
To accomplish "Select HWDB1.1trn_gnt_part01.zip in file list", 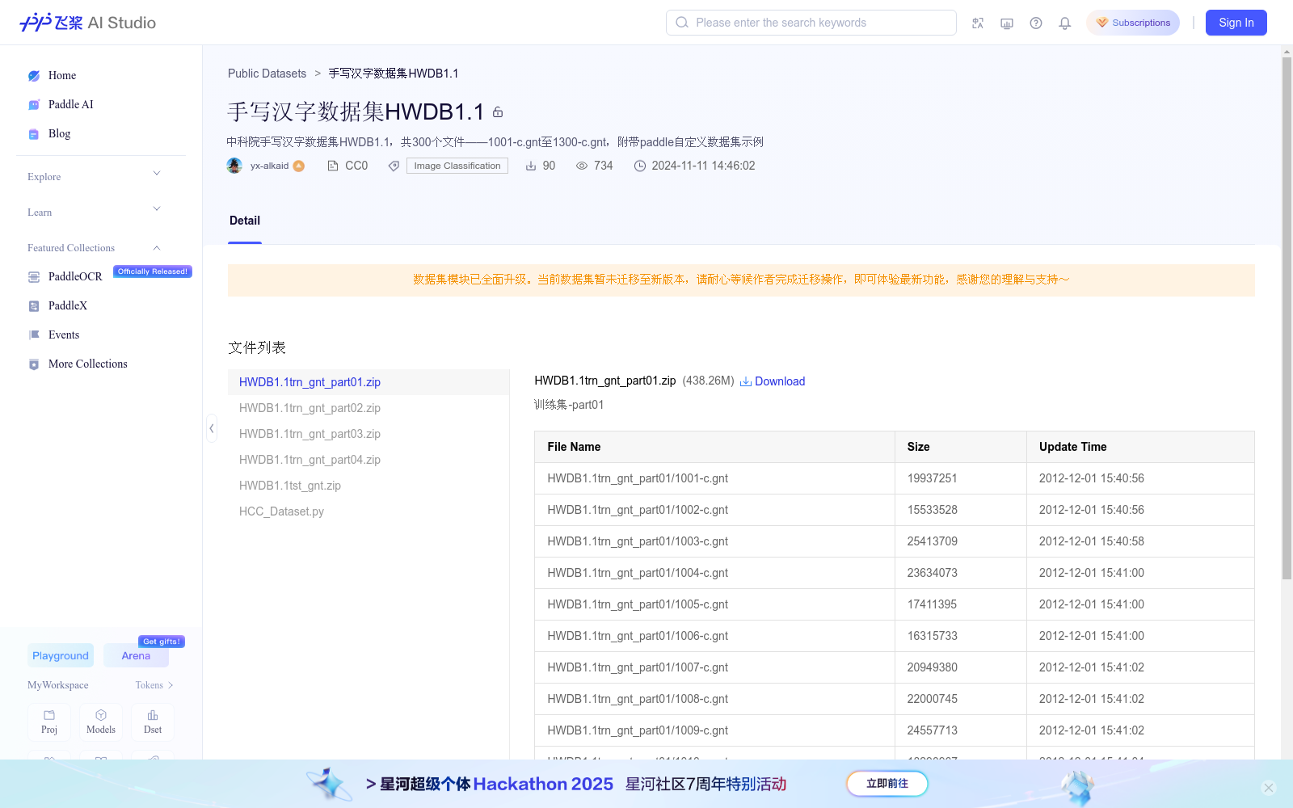I will pyautogui.click(x=369, y=382).
